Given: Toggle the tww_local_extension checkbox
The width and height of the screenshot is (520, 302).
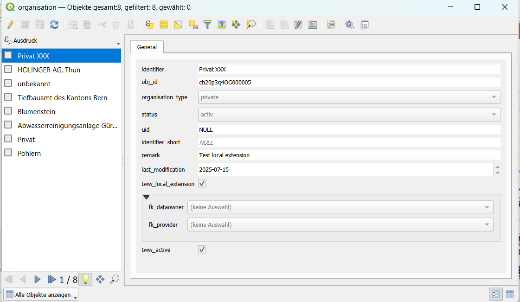Looking at the screenshot, I should click(x=202, y=184).
